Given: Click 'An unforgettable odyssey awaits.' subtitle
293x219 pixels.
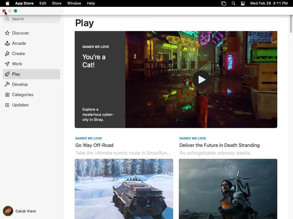Looking at the screenshot, I should (x=215, y=153).
